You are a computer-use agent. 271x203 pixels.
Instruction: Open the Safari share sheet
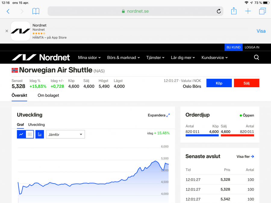[x=234, y=11]
